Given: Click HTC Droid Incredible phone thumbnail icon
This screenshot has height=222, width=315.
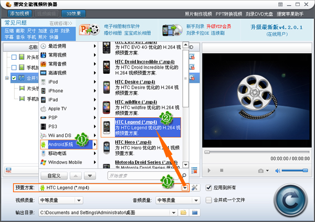Looking at the screenshot, I should point(107,68).
